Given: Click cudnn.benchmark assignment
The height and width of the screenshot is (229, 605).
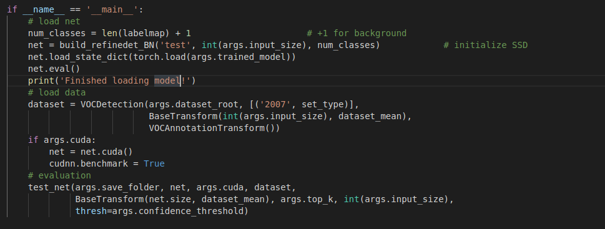Looking at the screenshot, I should 107,163.
